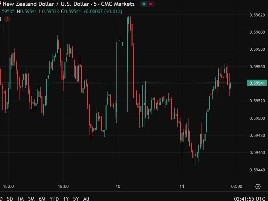The height and width of the screenshot is (201, 268).
Task: Display All available data range
Action: 86,199
